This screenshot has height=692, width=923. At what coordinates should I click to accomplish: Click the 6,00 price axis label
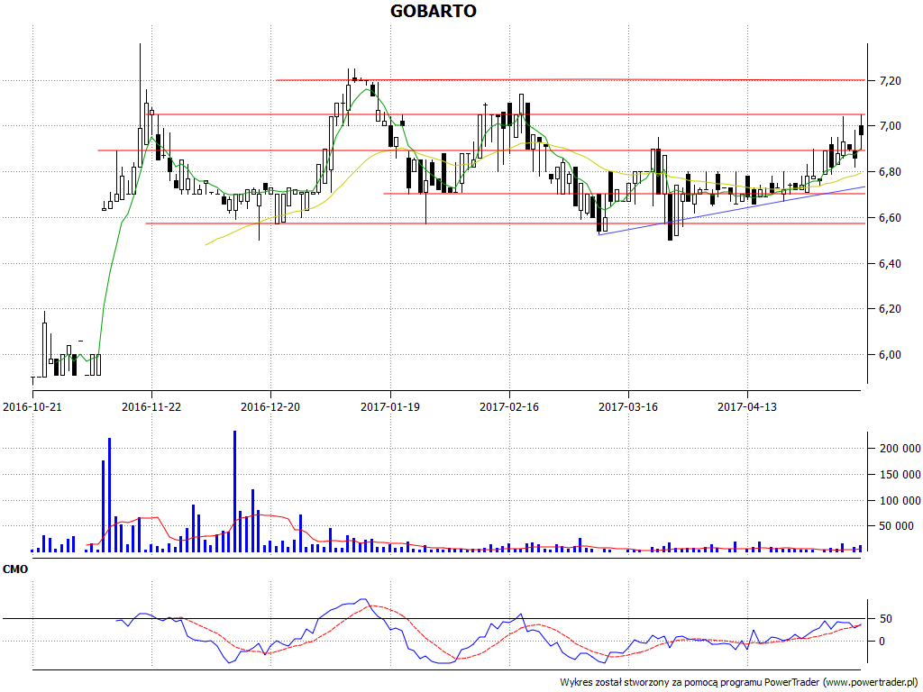point(890,355)
